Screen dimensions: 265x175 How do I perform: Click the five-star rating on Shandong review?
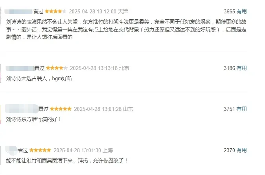61,109
